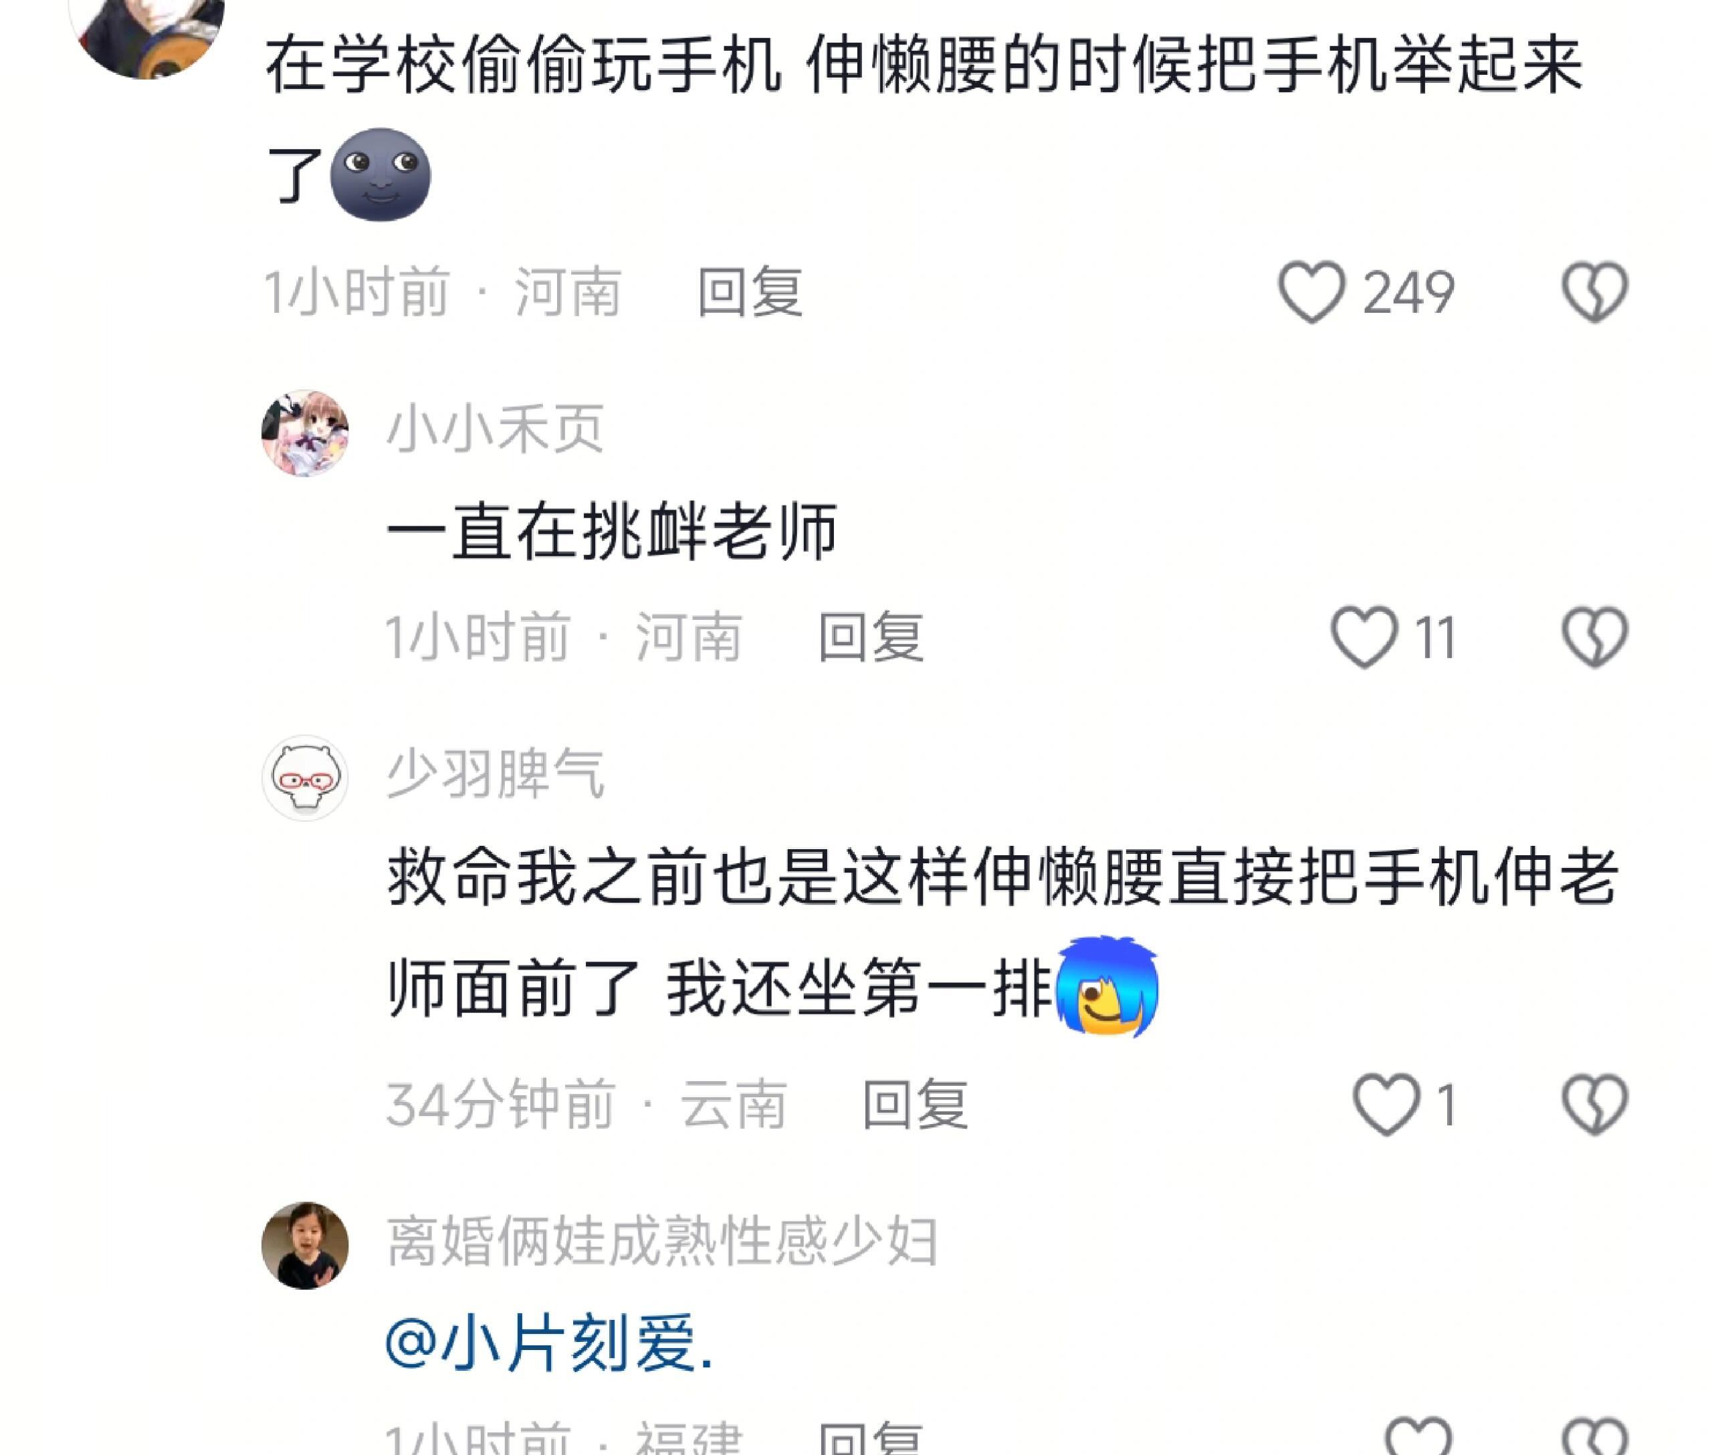Tap 回复 under the 34分钟前 comment
The height and width of the screenshot is (1455, 1712).
pyautogui.click(x=915, y=1105)
